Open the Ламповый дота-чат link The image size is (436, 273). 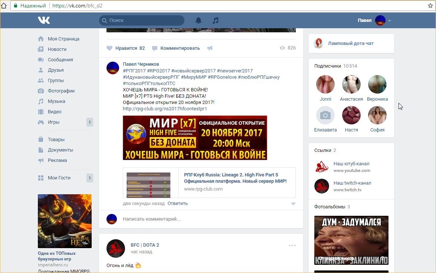pyautogui.click(x=351, y=43)
